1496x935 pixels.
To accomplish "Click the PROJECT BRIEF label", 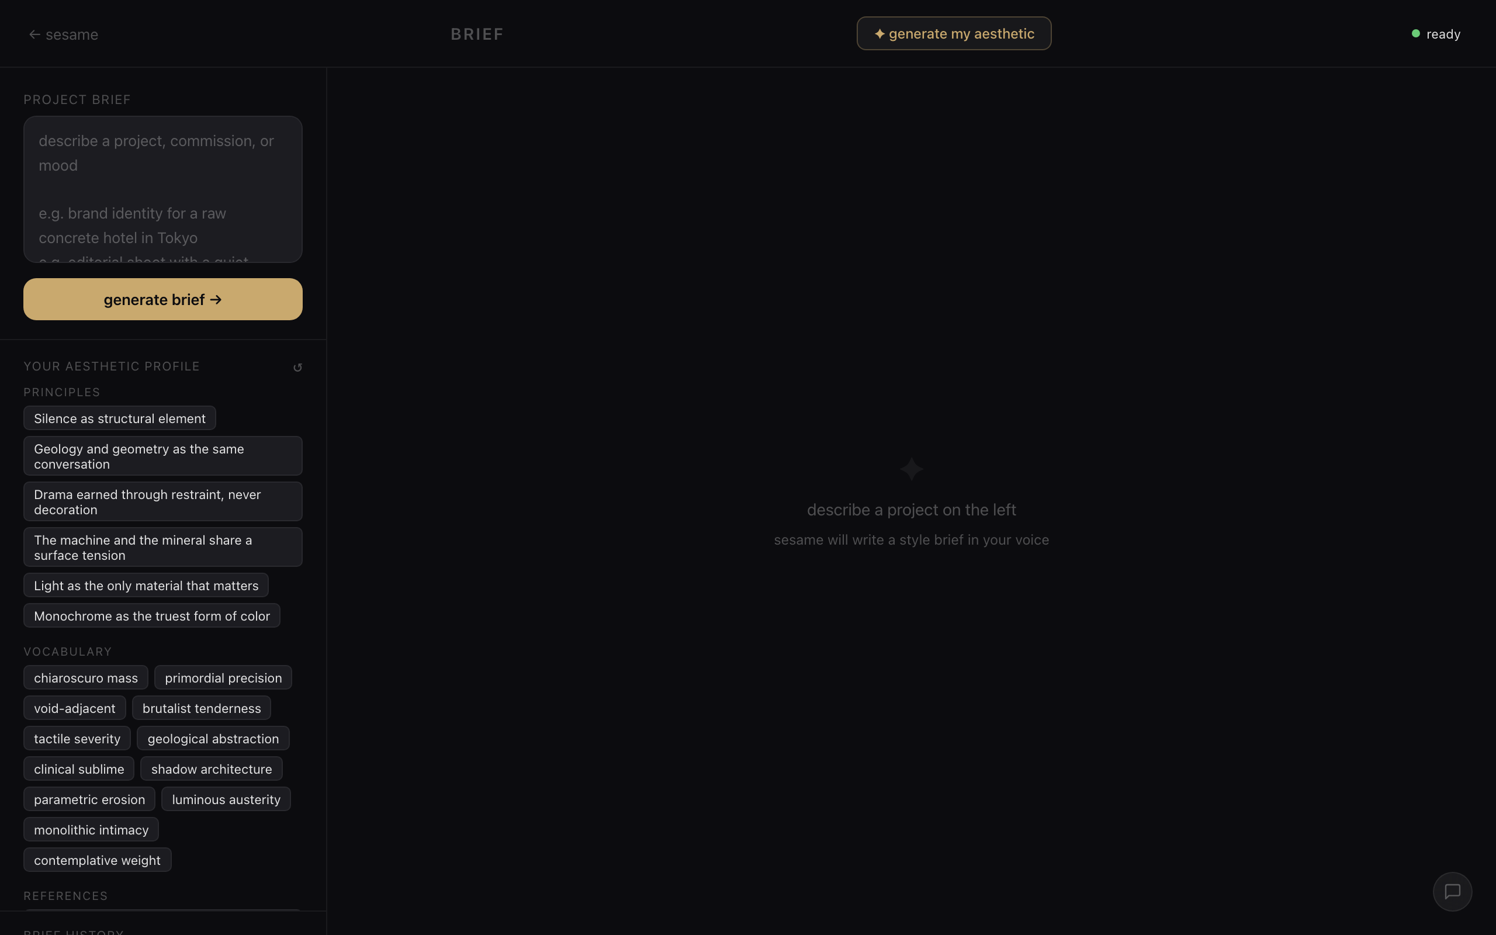I will [x=77, y=99].
